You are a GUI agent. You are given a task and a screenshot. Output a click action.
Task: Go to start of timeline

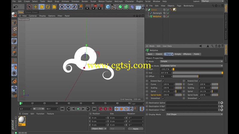click(x=62, y=109)
